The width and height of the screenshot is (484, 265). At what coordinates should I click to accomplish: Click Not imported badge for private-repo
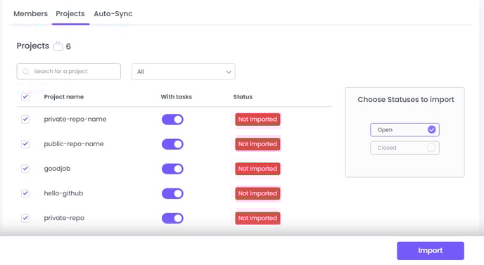pos(257,218)
